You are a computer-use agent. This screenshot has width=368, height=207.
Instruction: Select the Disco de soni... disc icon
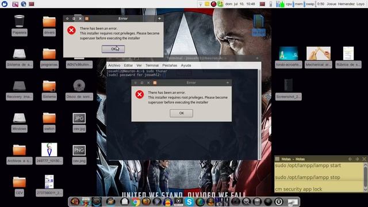coord(79,86)
